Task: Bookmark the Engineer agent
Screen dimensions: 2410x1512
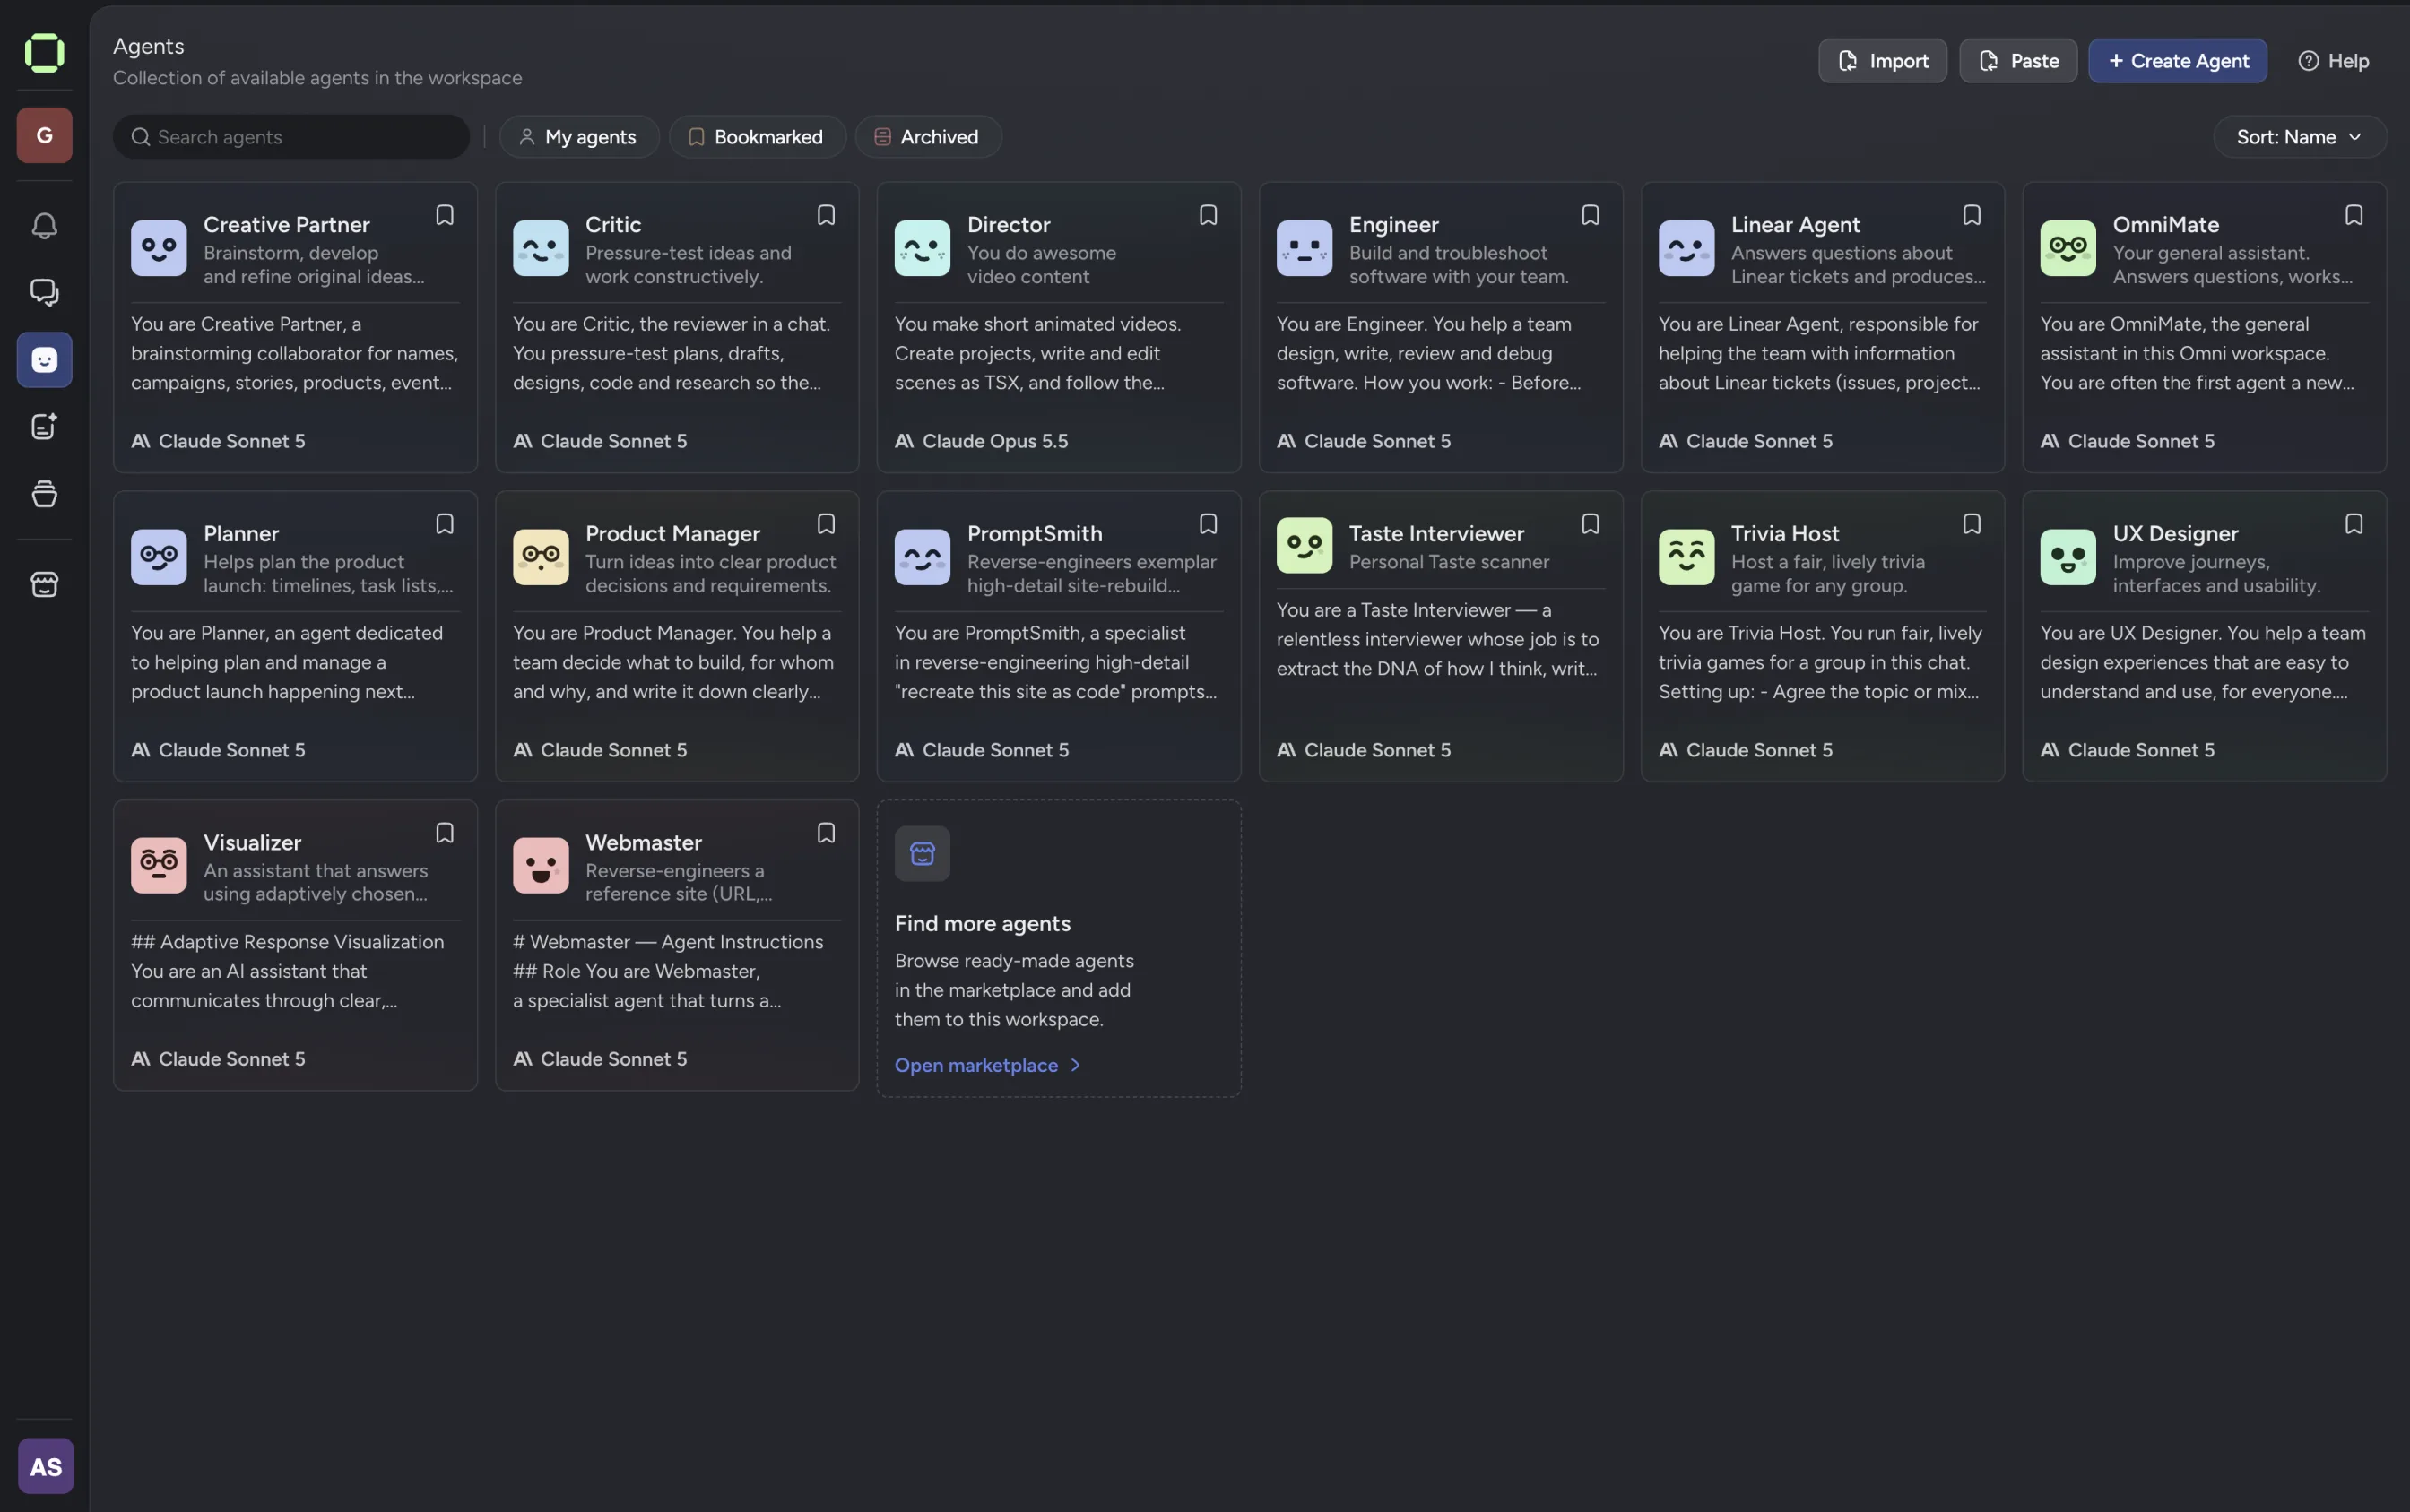Action: pyautogui.click(x=1591, y=216)
